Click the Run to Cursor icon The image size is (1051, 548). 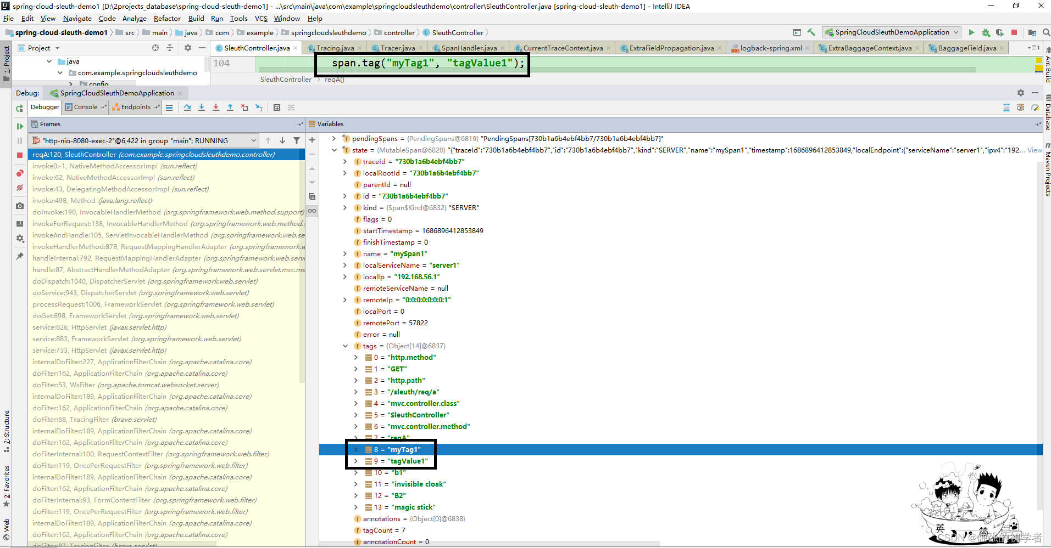click(259, 108)
